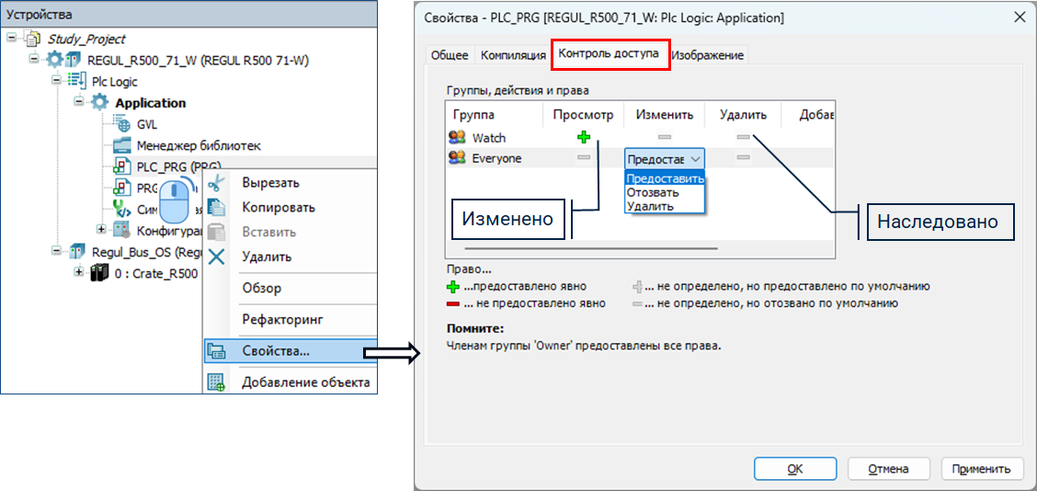This screenshot has width=1037, height=491.
Task: Click the Добавление объекта grid icon
Action: pos(216,383)
